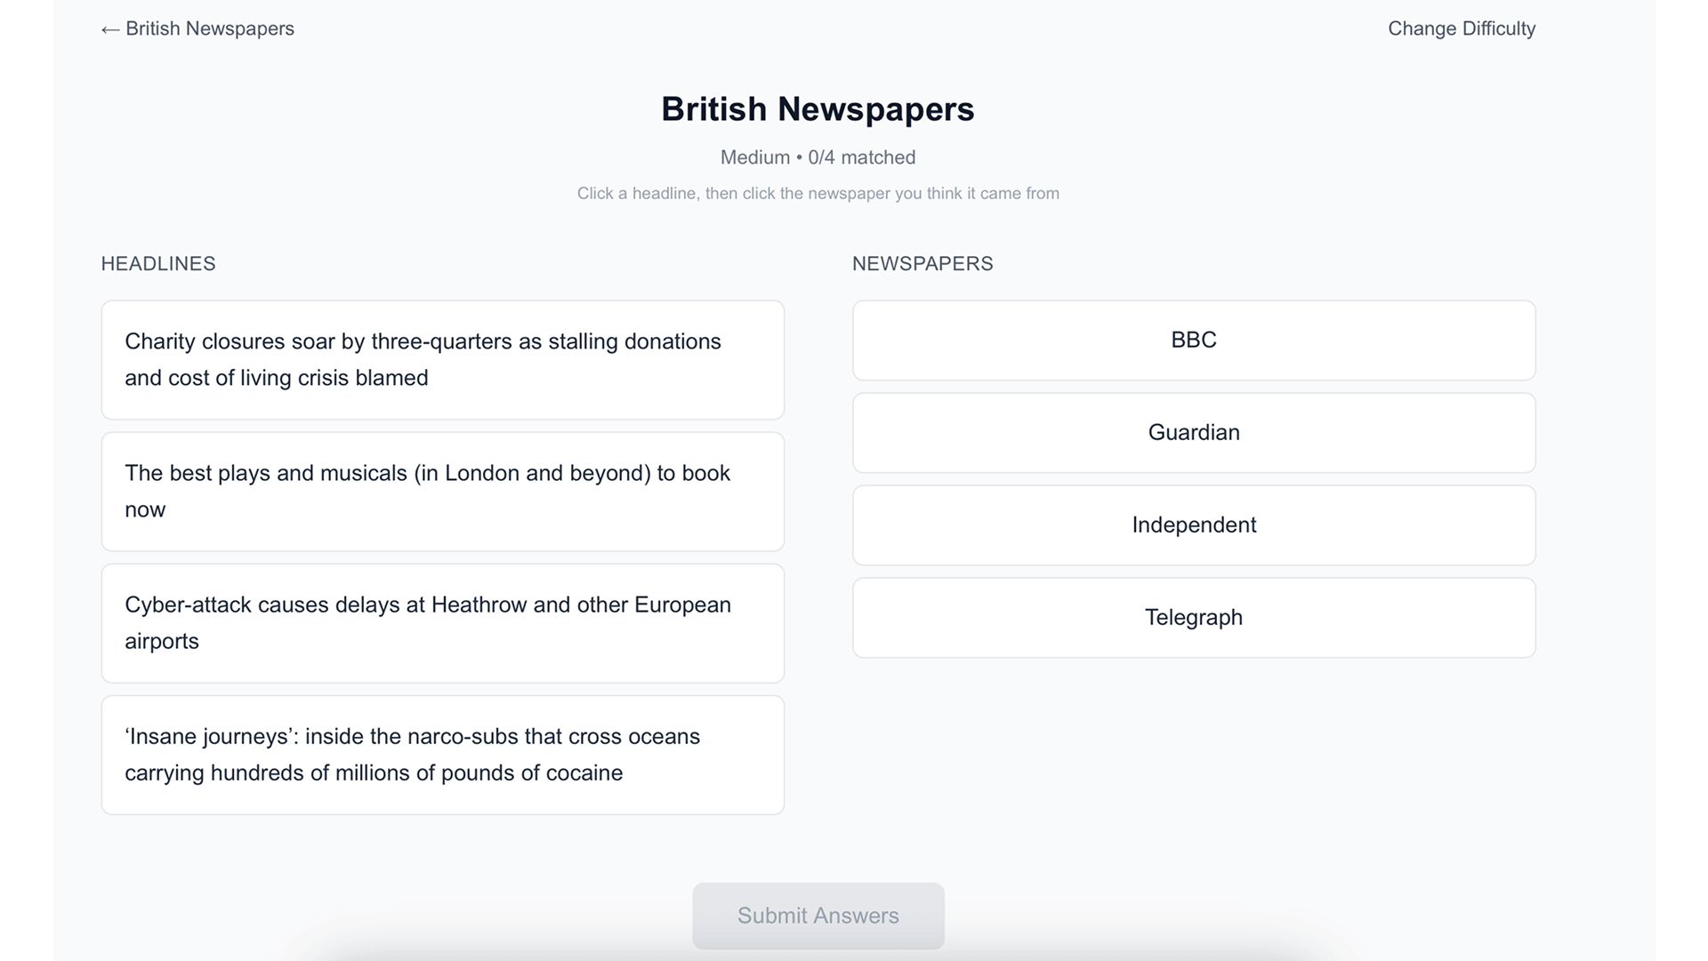Select the Independent newspaper card

point(1193,525)
